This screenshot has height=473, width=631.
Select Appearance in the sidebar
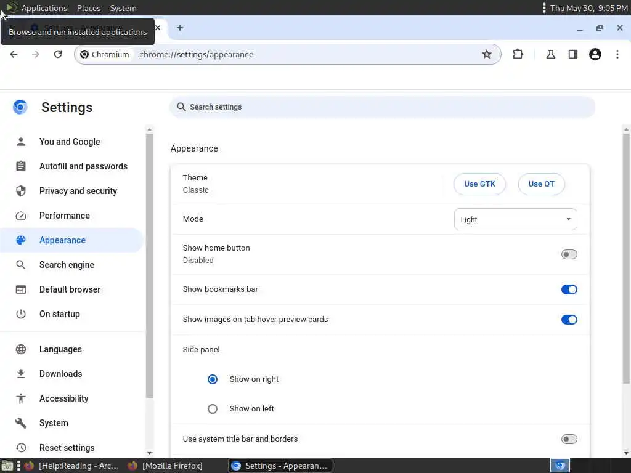(x=71, y=240)
